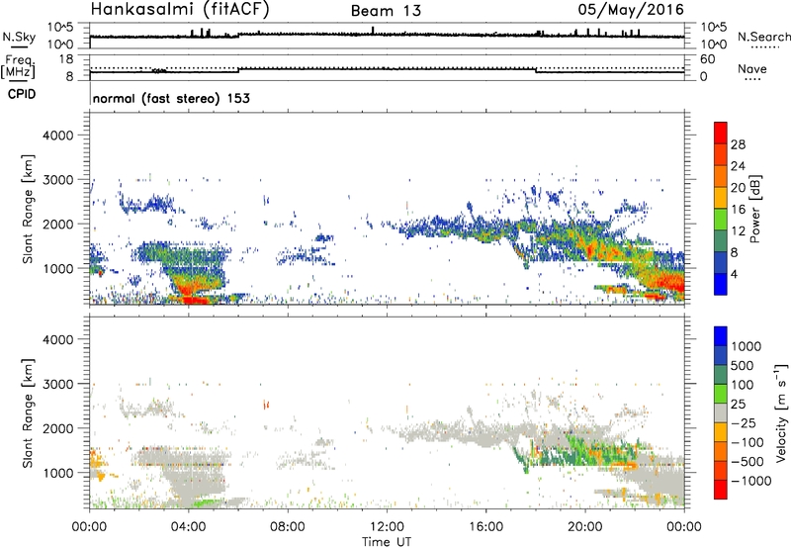
Task: Click the 16 tick on the power colorbar
Action: pyautogui.click(x=738, y=210)
